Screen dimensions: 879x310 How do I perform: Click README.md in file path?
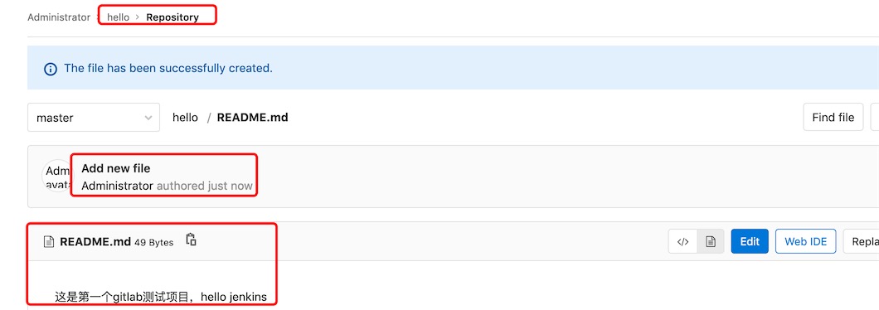[x=252, y=117]
